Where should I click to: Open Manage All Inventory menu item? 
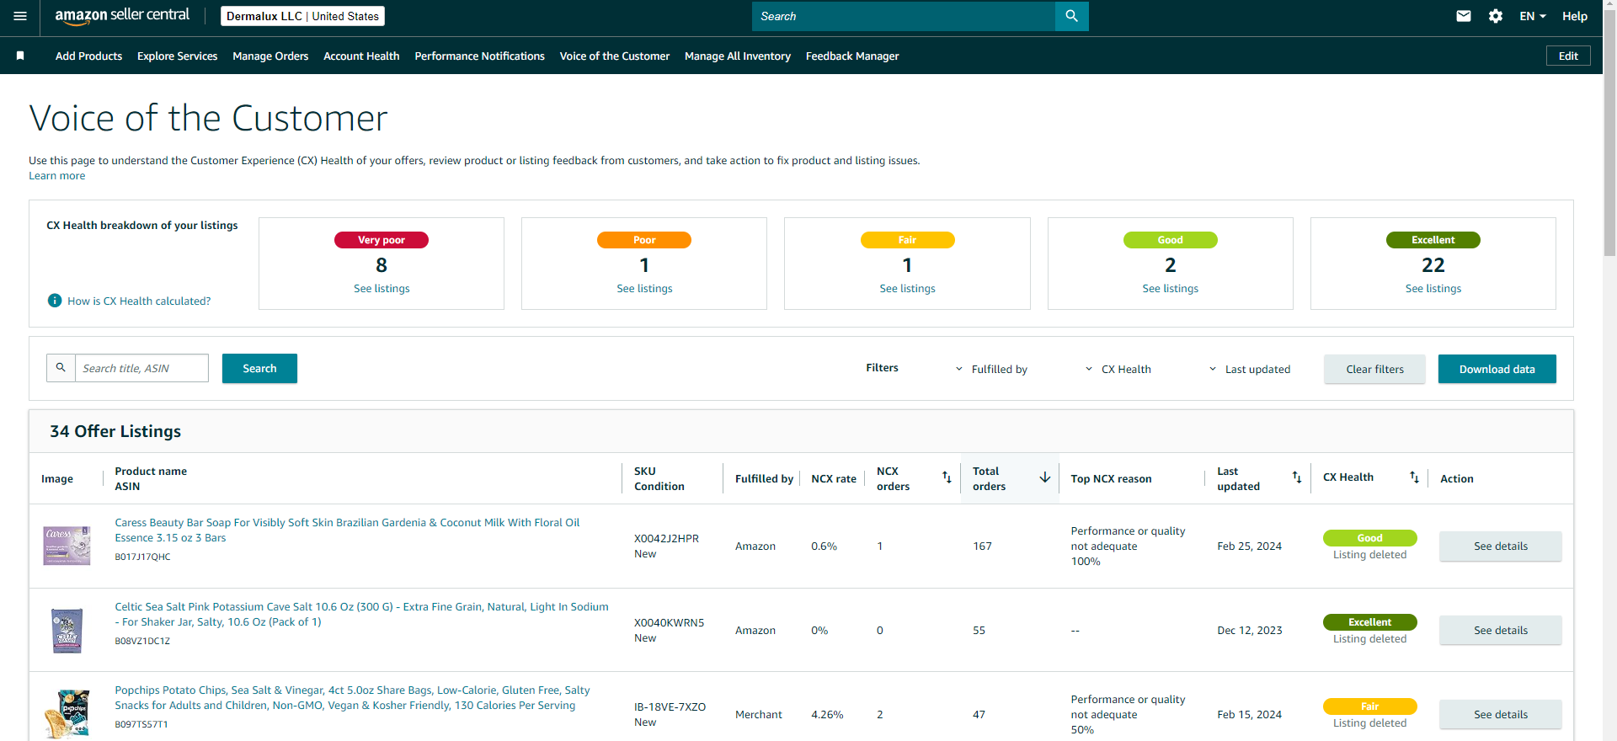[x=738, y=56]
